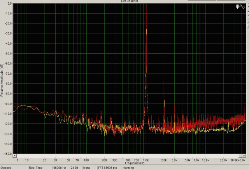
Task: Click the 1.0k frequency axis value
Action: 146,160
